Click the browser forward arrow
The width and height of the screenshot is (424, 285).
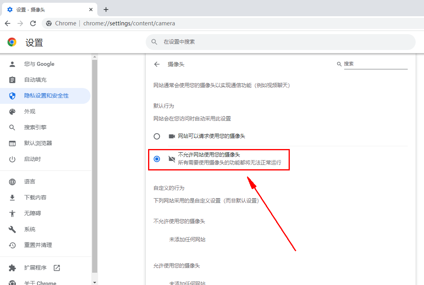pyautogui.click(x=20, y=23)
